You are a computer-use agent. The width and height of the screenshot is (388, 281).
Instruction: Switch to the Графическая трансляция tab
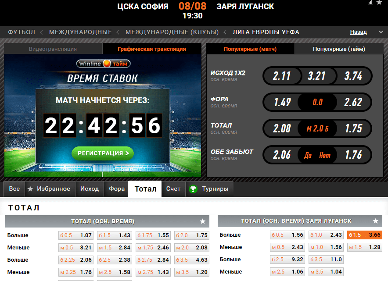coord(152,49)
